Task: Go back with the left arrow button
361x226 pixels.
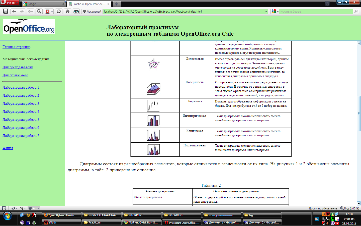Action: click(14, 11)
